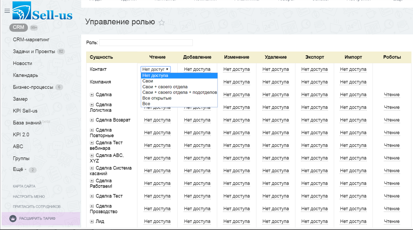The image size is (413, 230).
Task: Open the hamburger menu beside the Sell-us logo
Action: [x=7, y=11]
